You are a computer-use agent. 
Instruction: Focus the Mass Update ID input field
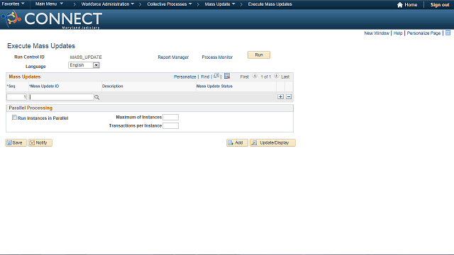(x=62, y=97)
